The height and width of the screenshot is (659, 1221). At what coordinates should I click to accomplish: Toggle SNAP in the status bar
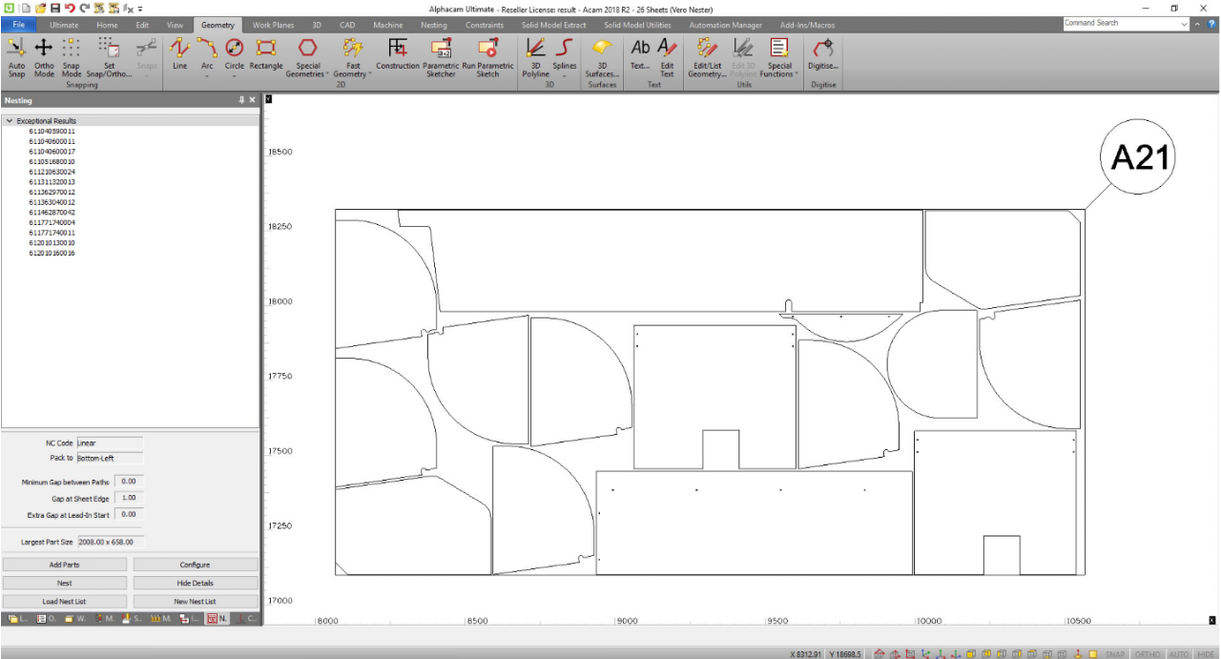tap(1115, 654)
